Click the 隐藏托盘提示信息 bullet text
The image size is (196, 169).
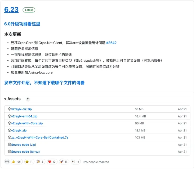coord(24,49)
